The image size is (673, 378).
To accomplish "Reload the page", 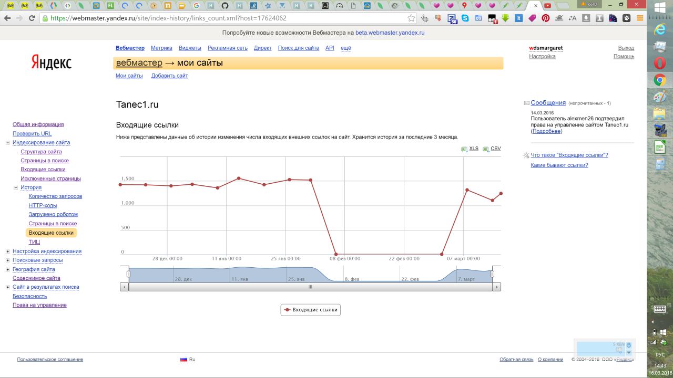I will [32, 18].
